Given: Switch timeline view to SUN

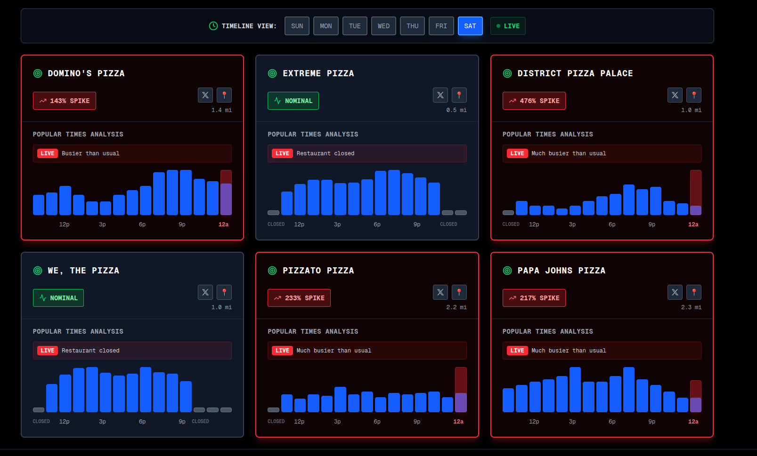Looking at the screenshot, I should [x=297, y=26].
